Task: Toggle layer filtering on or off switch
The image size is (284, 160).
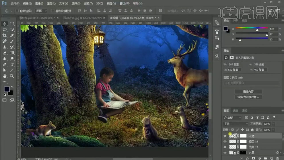Action: pos(274,117)
